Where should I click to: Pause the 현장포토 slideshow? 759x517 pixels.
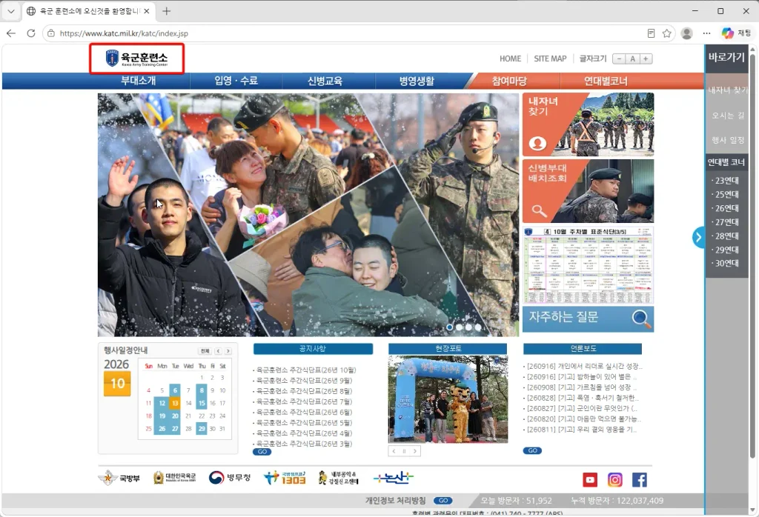coord(404,451)
